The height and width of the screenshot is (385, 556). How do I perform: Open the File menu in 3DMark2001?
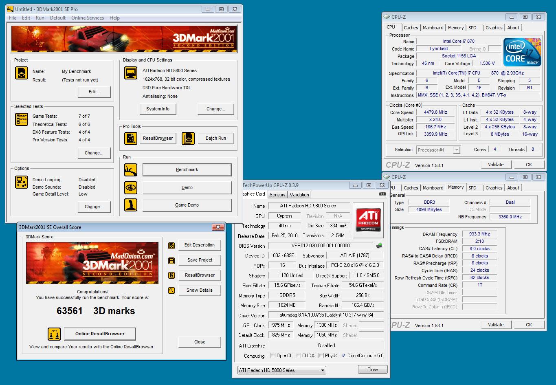pyautogui.click(x=13, y=18)
